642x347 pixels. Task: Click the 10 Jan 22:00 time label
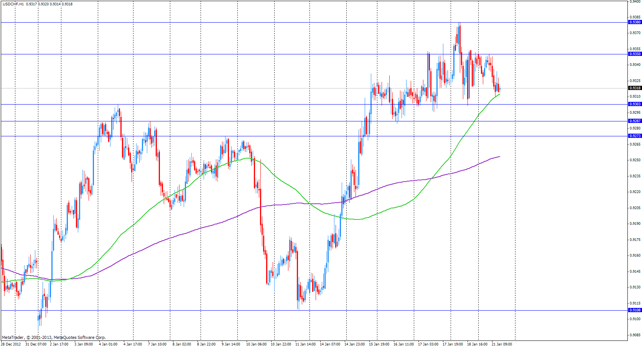pos(281,344)
